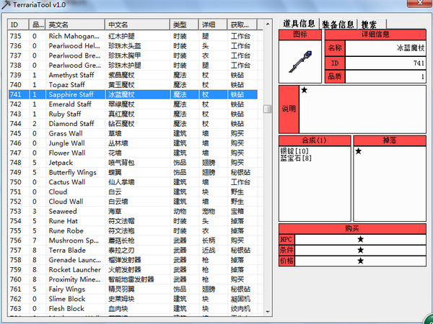The image size is (433, 324).
Task: Select the Rune Hat row
Action: click(133, 221)
